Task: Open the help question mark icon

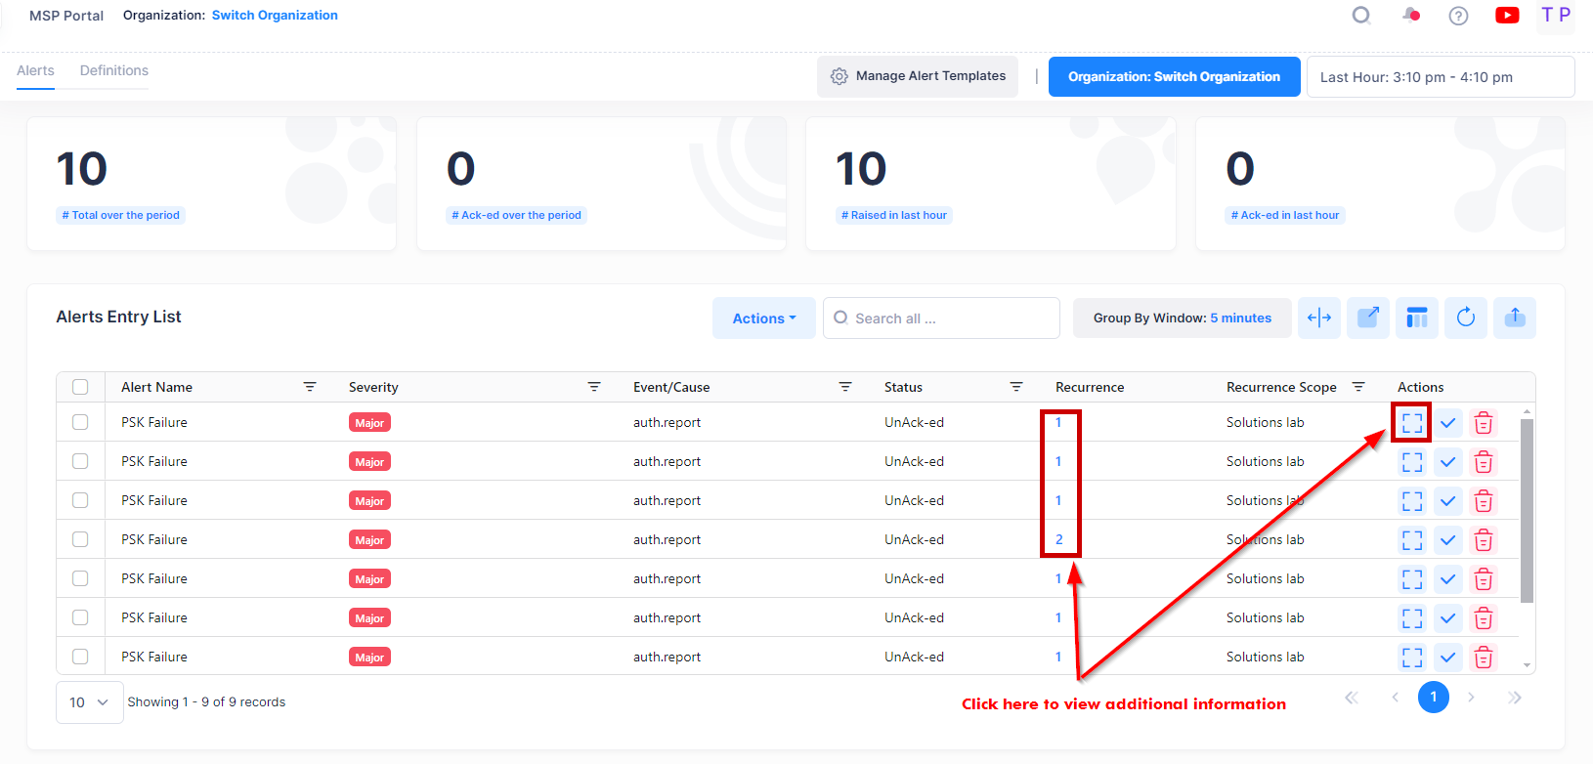Action: tap(1458, 16)
